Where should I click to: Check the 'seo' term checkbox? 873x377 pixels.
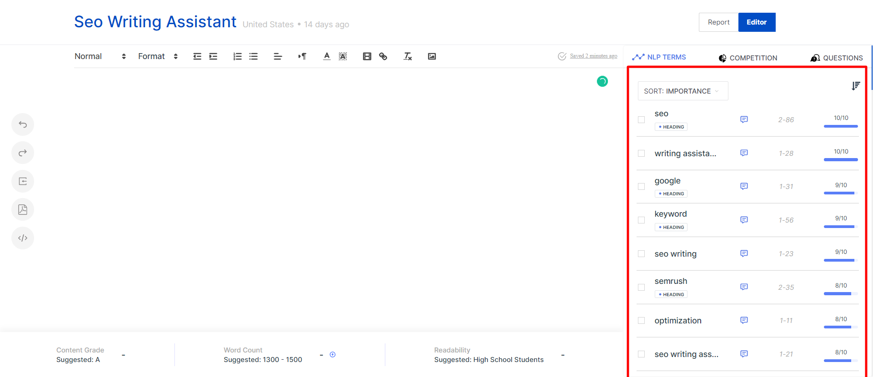[x=641, y=120]
